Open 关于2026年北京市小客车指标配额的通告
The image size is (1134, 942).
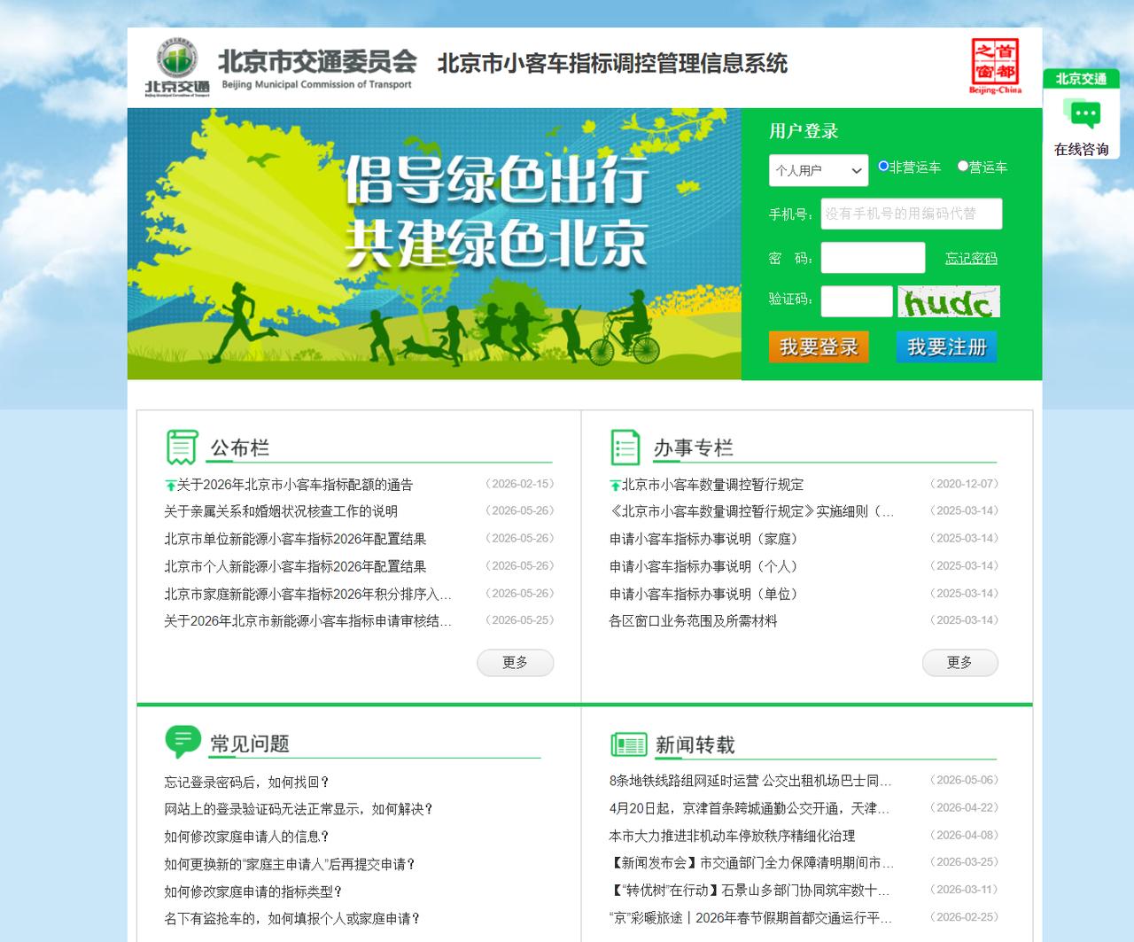[x=295, y=485]
